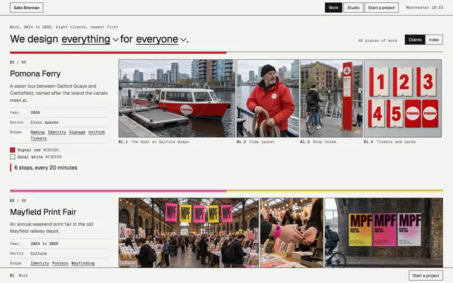The height and width of the screenshot is (283, 453).
Task: Open the Tickets scope link
Action: (39, 139)
